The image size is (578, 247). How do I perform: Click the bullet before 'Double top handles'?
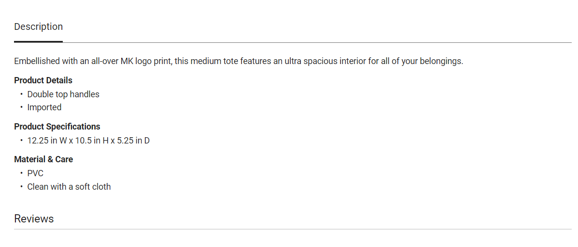(21, 94)
